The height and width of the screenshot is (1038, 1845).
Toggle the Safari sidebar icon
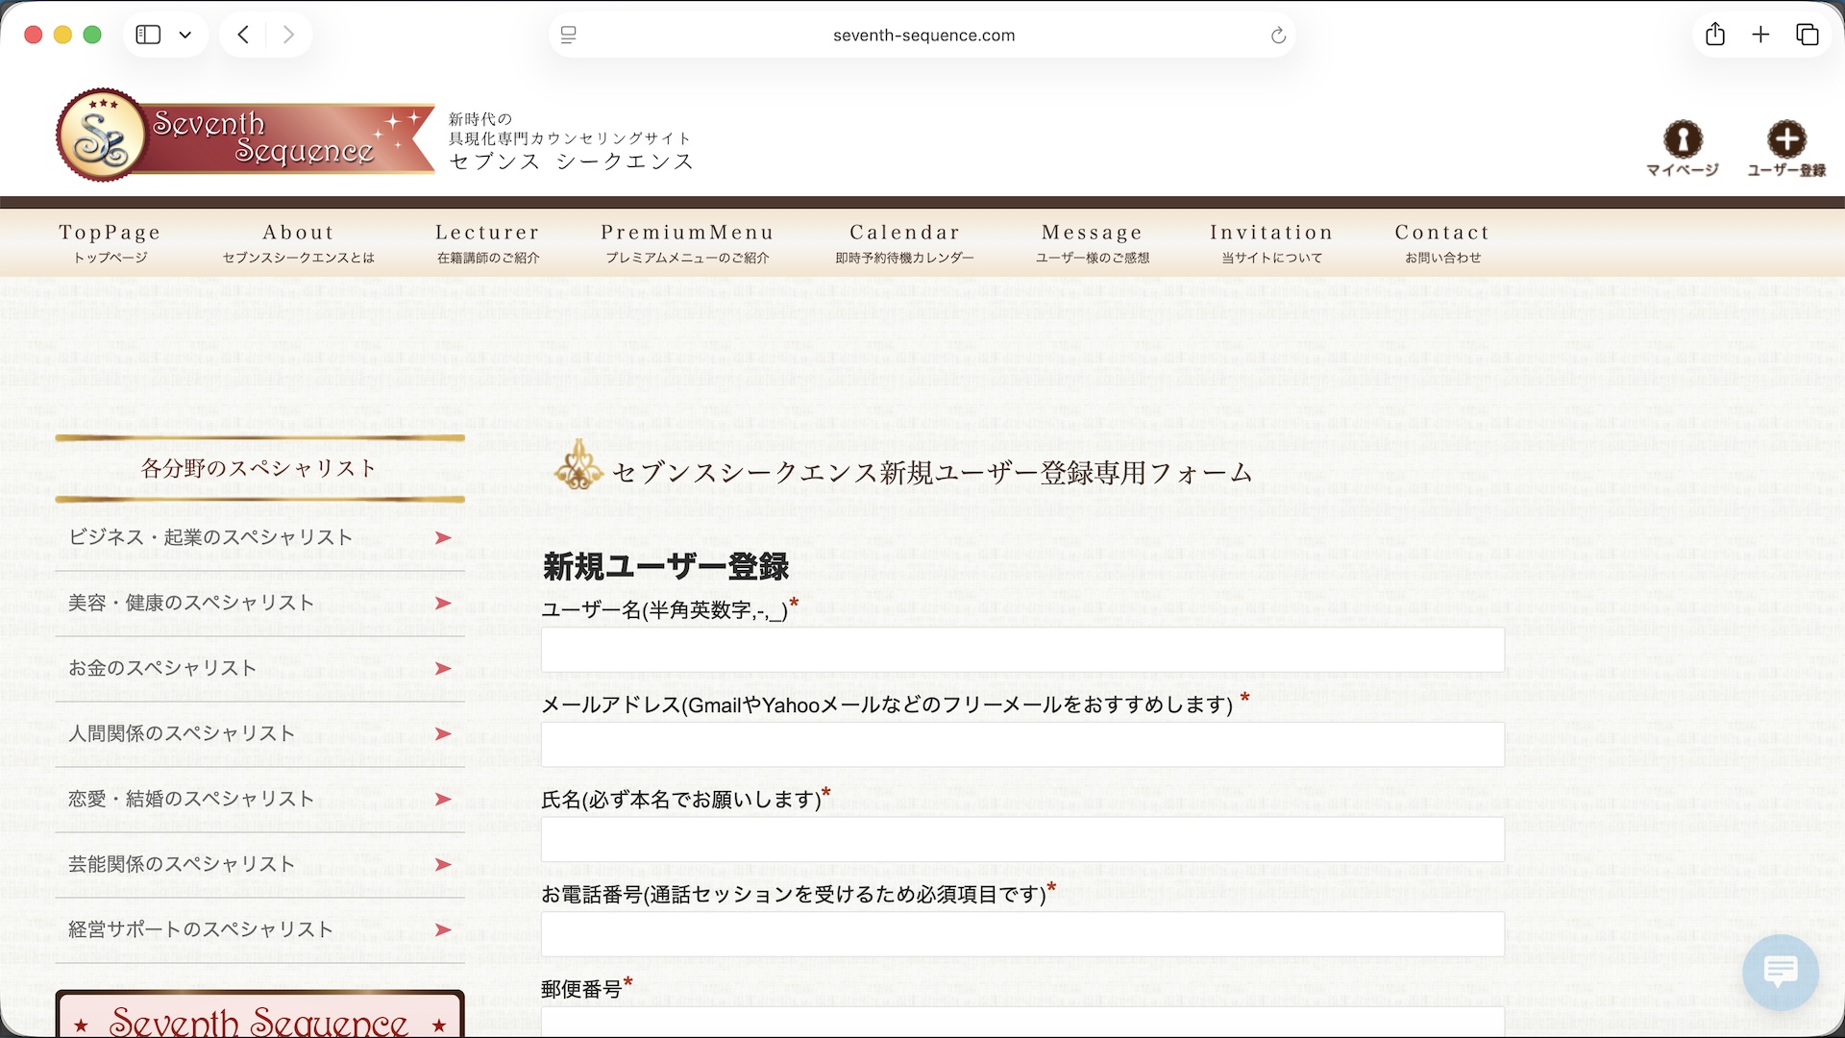pos(148,36)
